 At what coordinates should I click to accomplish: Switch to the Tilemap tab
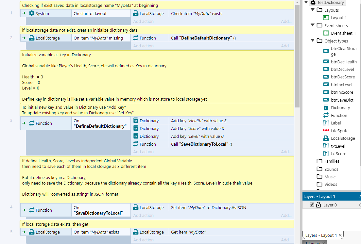tap(312, 243)
